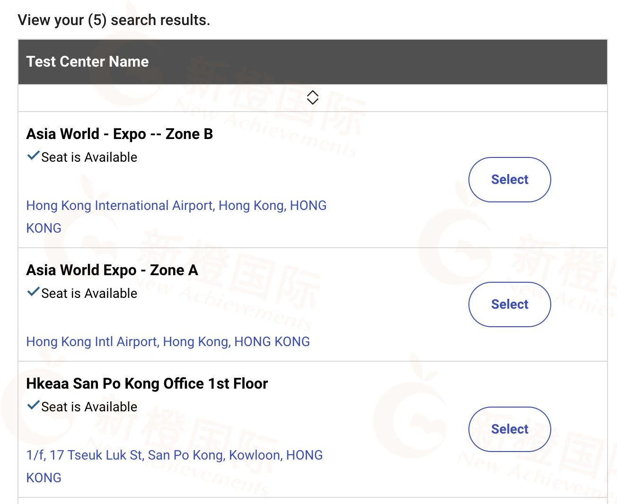Click the Asia World - Expo -- Zone B title
Viewport: 617px width, 504px height.
click(119, 134)
